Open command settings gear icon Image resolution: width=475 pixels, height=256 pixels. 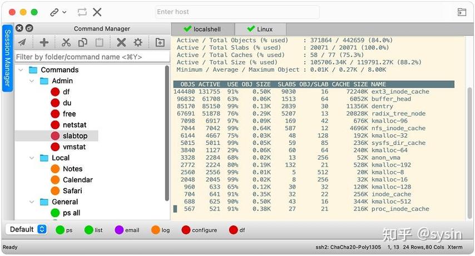[138, 42]
